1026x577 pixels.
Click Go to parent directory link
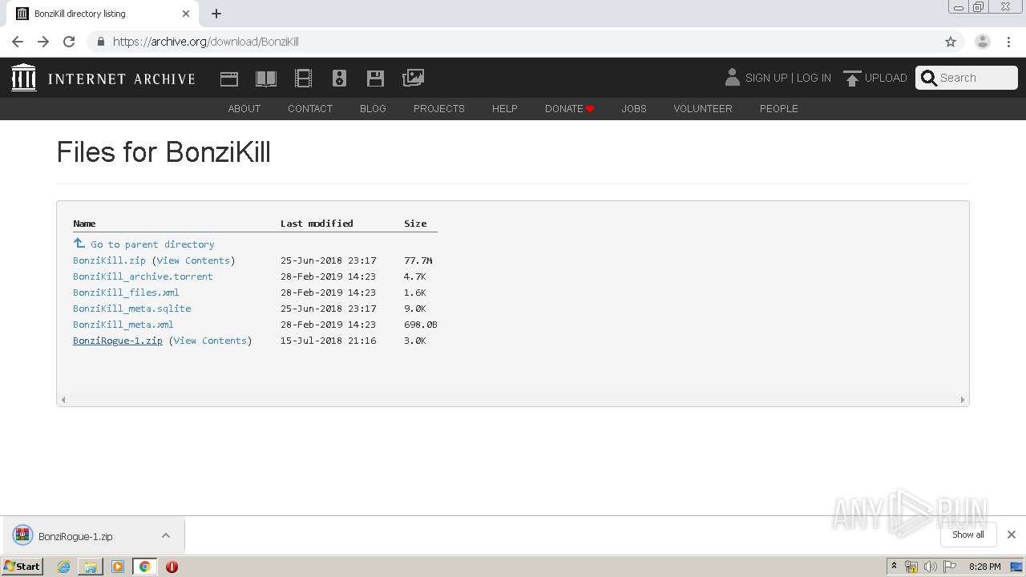(x=152, y=244)
